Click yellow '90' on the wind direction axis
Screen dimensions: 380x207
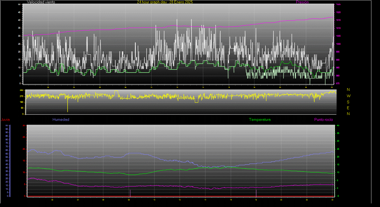click(22, 108)
